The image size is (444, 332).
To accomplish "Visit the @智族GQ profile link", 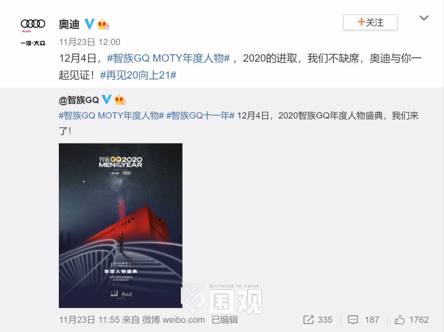I will 79,100.
